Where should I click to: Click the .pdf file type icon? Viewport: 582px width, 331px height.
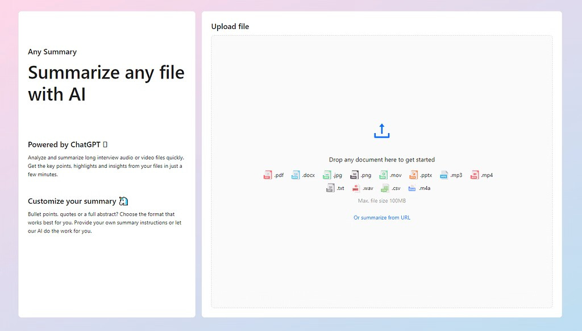pyautogui.click(x=268, y=175)
